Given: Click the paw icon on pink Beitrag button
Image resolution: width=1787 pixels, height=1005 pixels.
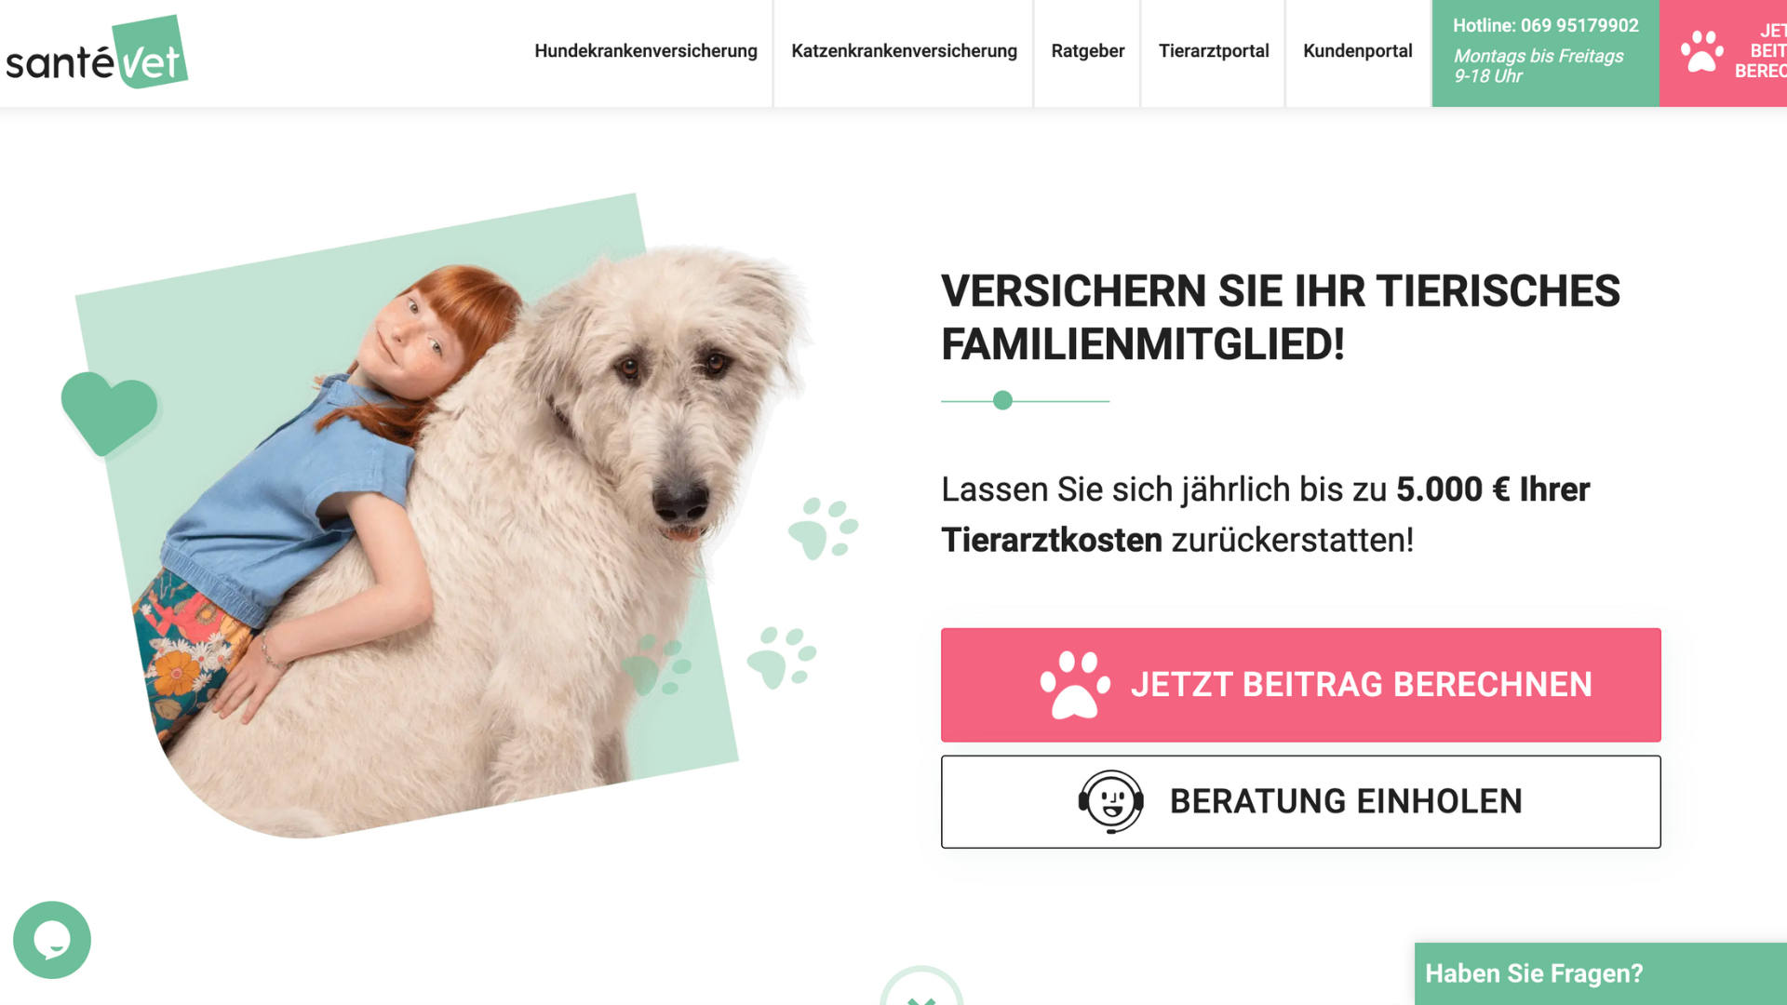Looking at the screenshot, I should [1075, 685].
